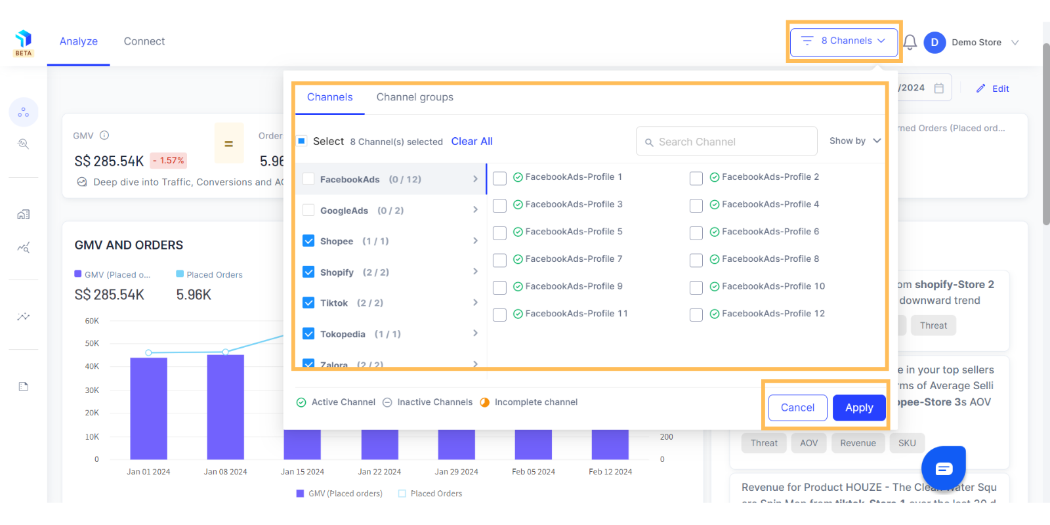Open the search analytics sidebar icon
1050x525 pixels.
[24, 144]
